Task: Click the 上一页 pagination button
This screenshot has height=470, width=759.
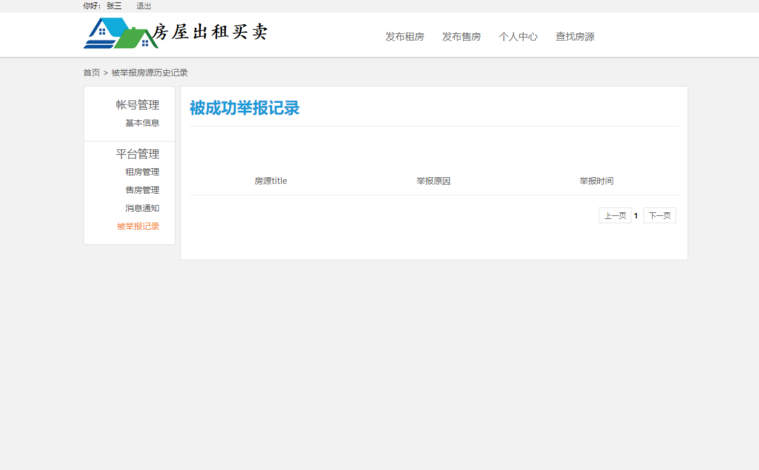Action: pyautogui.click(x=614, y=215)
